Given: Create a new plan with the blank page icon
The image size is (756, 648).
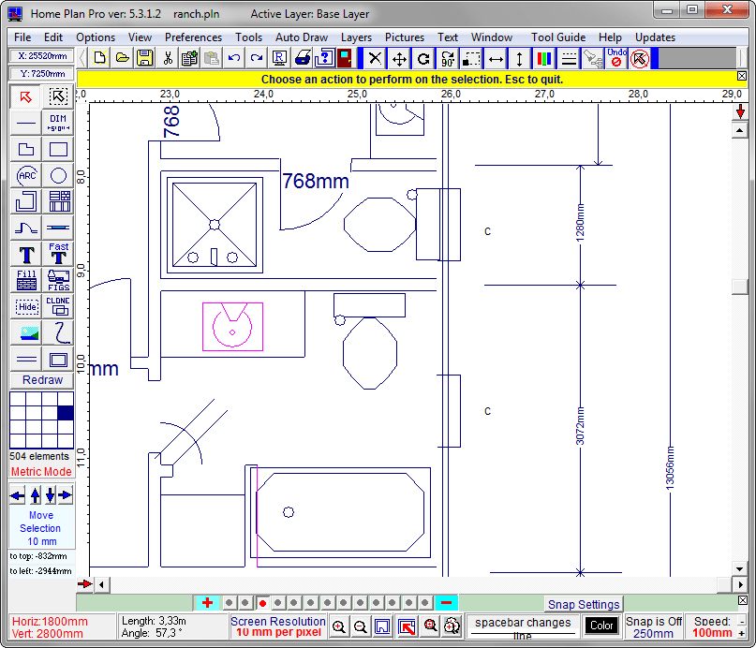Looking at the screenshot, I should click(100, 58).
